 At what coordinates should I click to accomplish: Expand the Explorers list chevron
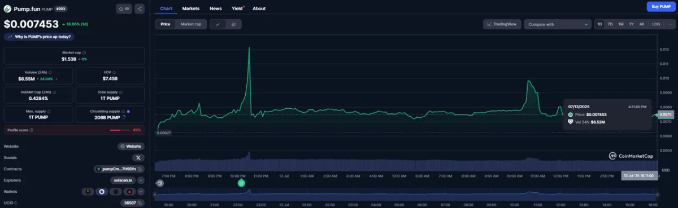[x=141, y=180]
